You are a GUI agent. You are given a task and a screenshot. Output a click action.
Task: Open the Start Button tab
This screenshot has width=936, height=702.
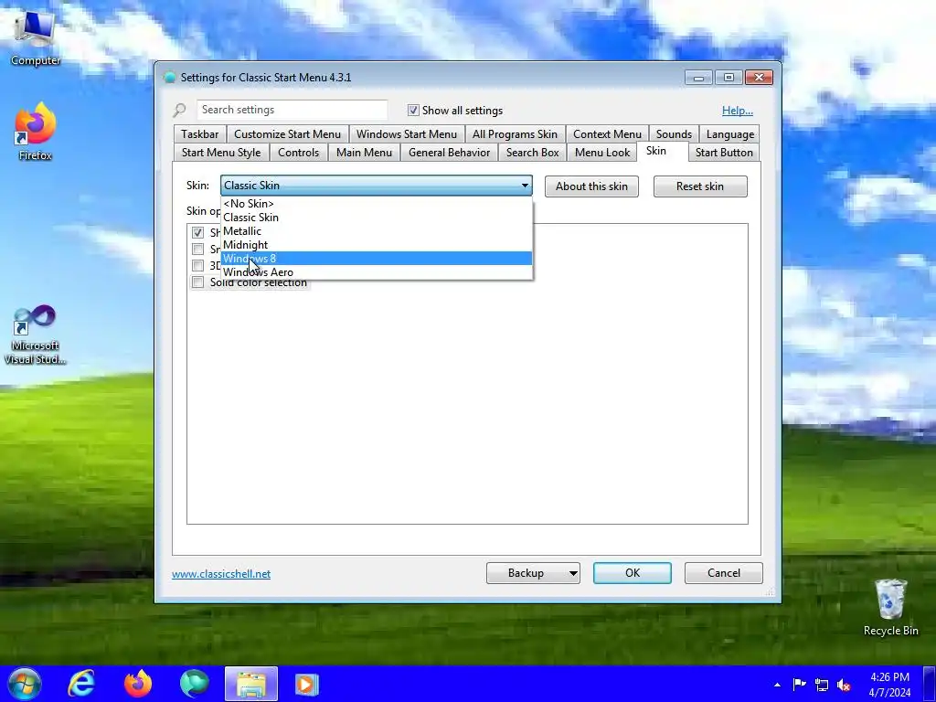724,153
